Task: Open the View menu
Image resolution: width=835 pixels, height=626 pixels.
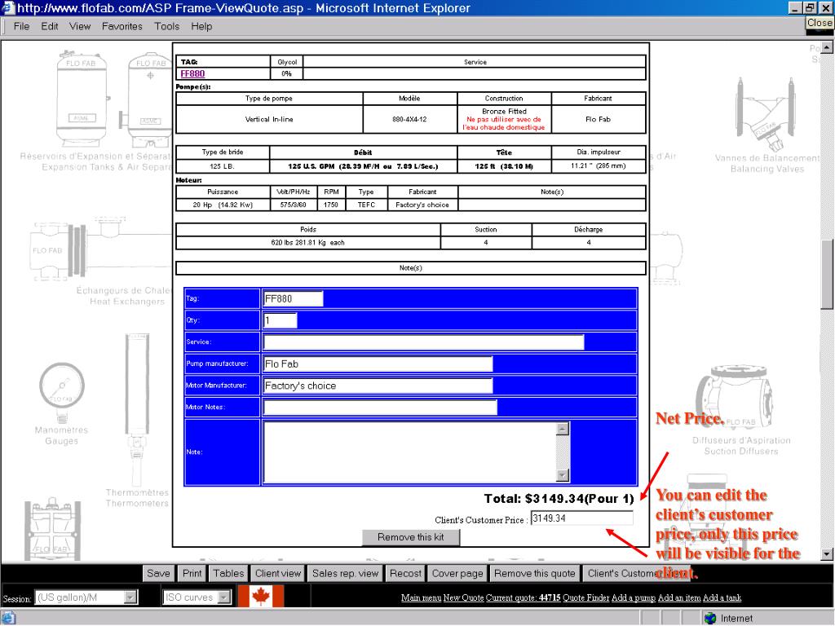Action: point(80,26)
